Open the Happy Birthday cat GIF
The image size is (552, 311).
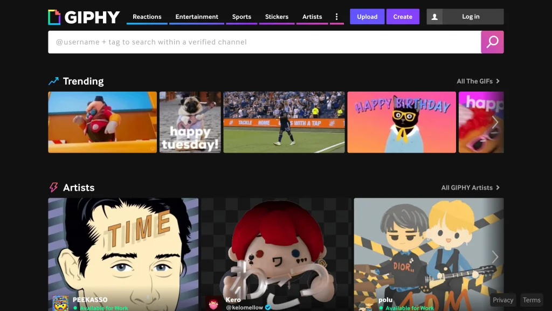pyautogui.click(x=402, y=122)
